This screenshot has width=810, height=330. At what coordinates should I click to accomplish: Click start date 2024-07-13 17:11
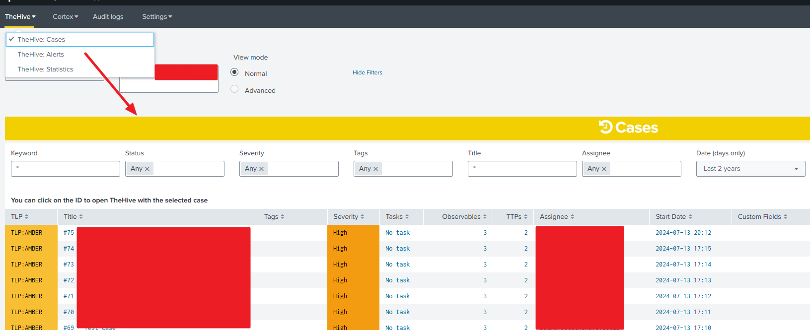(x=683, y=312)
